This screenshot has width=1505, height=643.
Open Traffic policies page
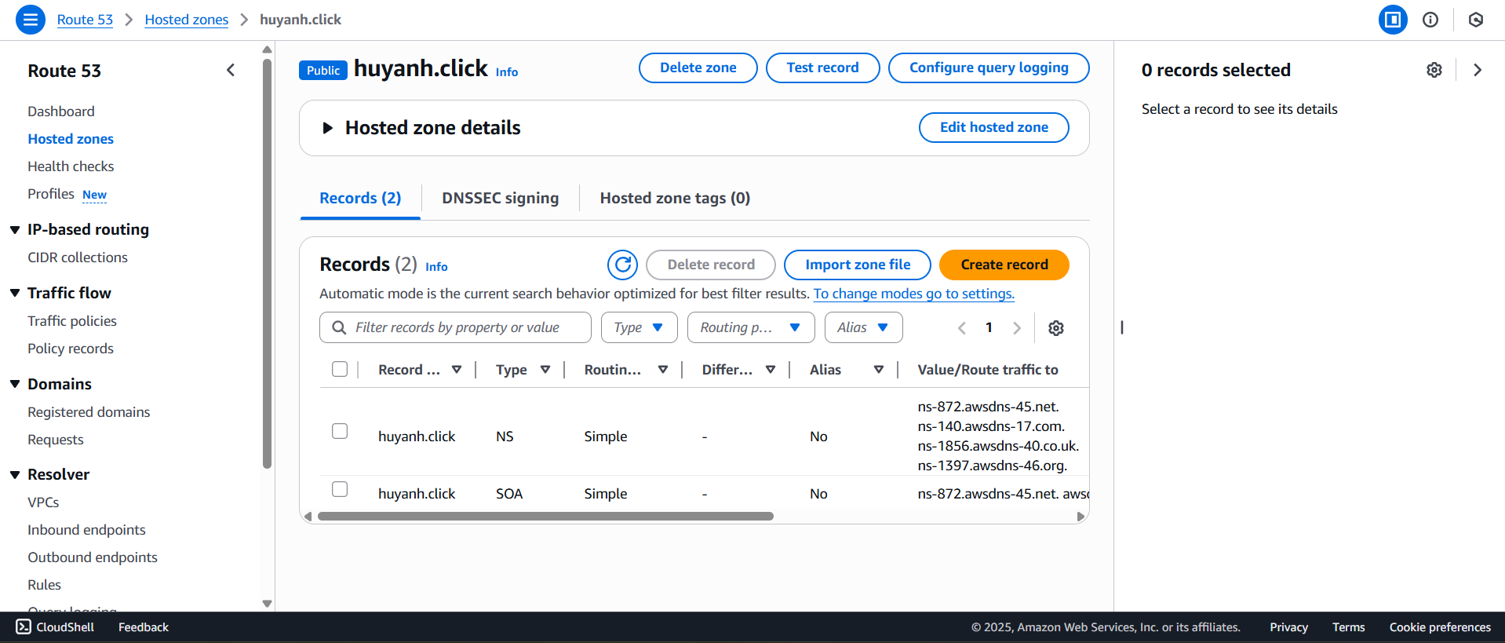pos(72,321)
